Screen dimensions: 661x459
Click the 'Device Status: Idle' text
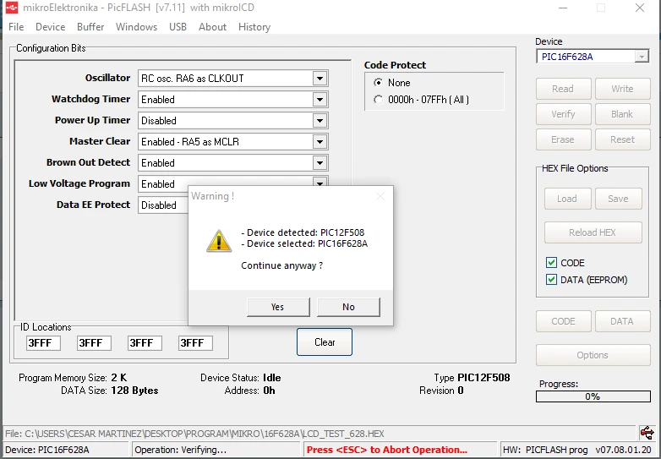pos(241,378)
